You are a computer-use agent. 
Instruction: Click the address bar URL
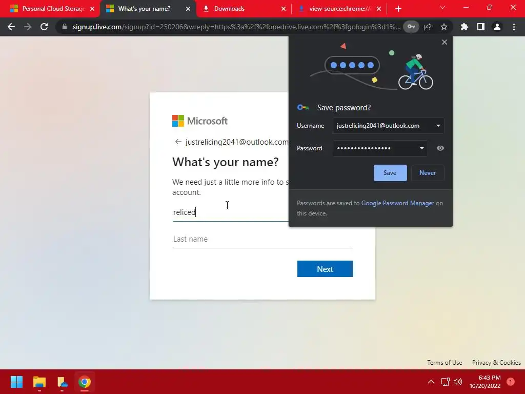pyautogui.click(x=236, y=27)
